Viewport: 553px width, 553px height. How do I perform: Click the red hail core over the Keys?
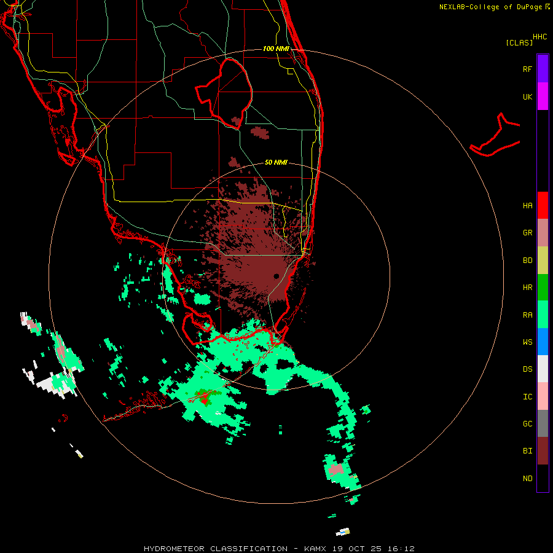[204, 399]
